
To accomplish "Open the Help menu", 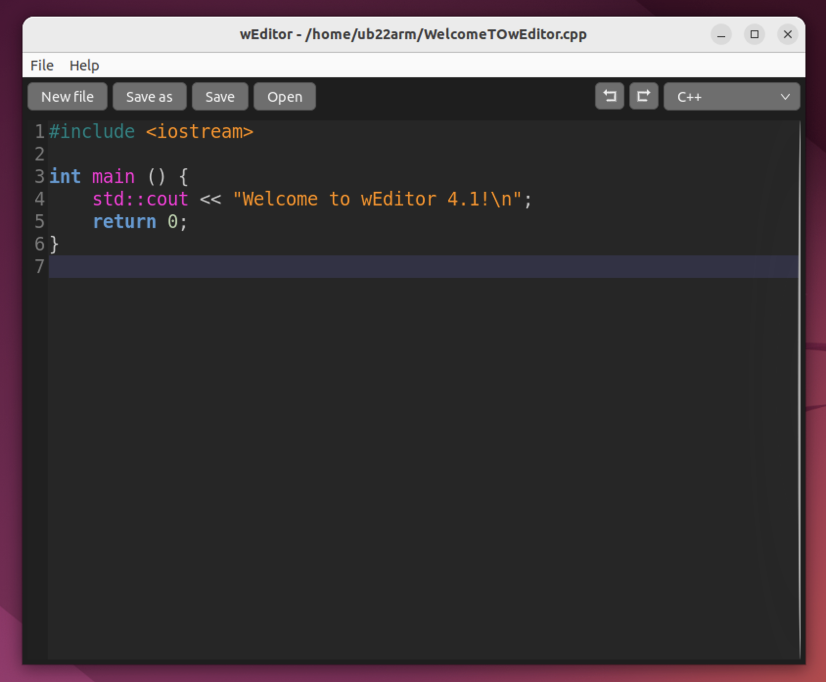I will pos(84,65).
